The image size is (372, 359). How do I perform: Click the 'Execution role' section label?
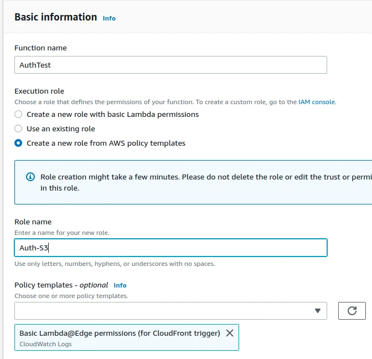click(x=39, y=91)
